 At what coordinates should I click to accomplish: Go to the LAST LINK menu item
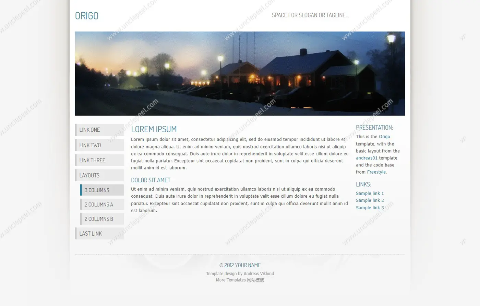99,234
